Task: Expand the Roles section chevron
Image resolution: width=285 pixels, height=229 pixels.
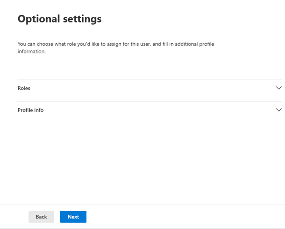Action: coord(279,88)
